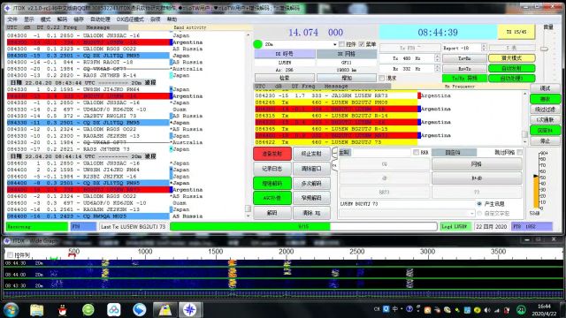Open the Windows Start orb

tap(11, 310)
